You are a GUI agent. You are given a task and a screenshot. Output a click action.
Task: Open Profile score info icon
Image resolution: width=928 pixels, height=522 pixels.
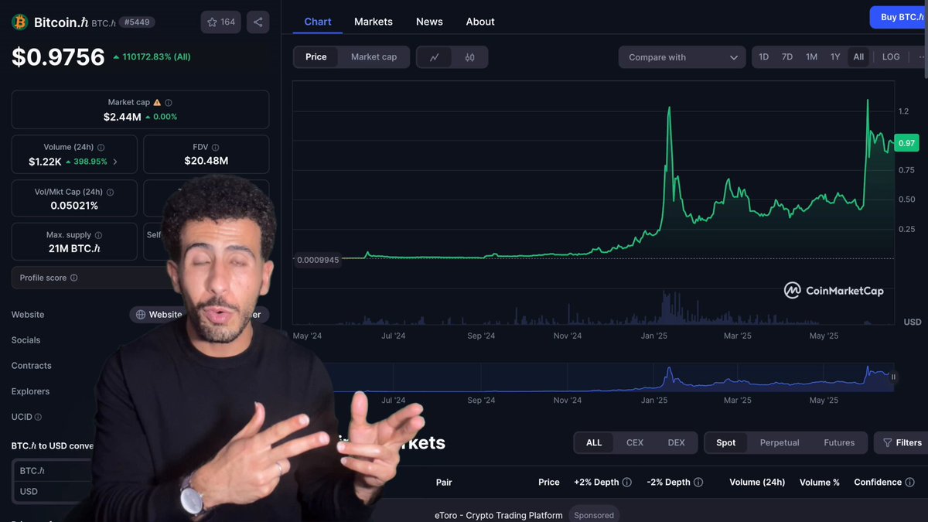click(x=73, y=278)
